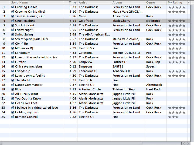Click artist 'Goldfrapp'
This screenshot has height=145, width=194.
[x=86, y=21]
